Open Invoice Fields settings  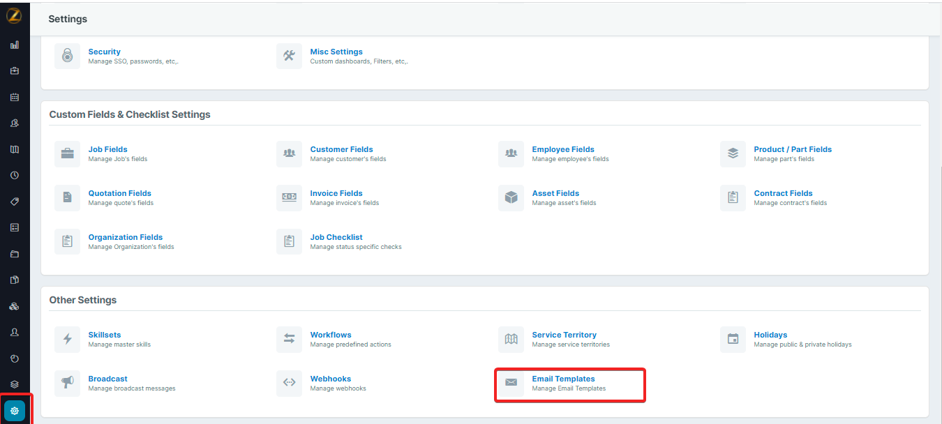pos(336,193)
